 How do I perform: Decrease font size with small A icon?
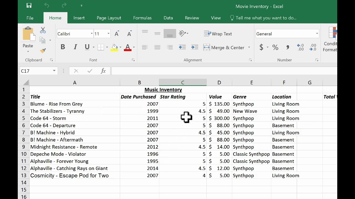click(x=129, y=34)
